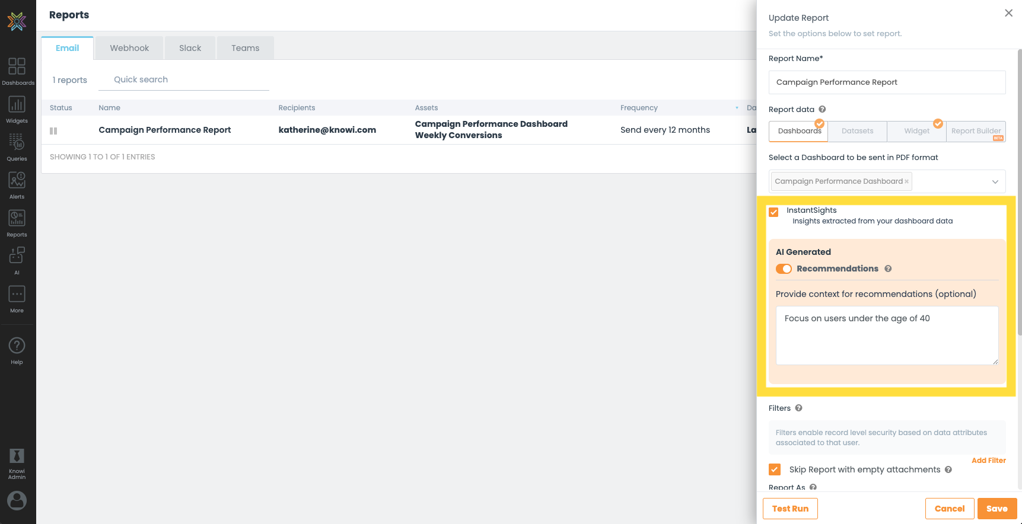Expand the dashboard selection dropdown
Screen dimensions: 1022x524
click(x=995, y=182)
